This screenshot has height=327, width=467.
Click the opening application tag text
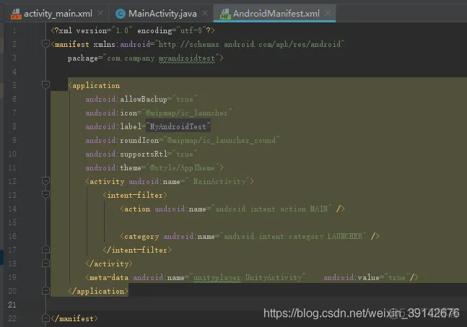point(94,85)
